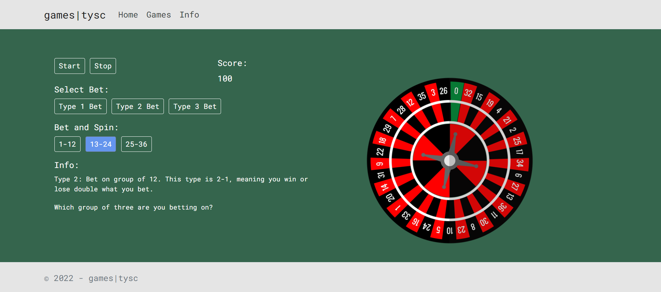The height and width of the screenshot is (292, 661).
Task: Click the black 10 pocket on the wheel
Action: (x=450, y=231)
